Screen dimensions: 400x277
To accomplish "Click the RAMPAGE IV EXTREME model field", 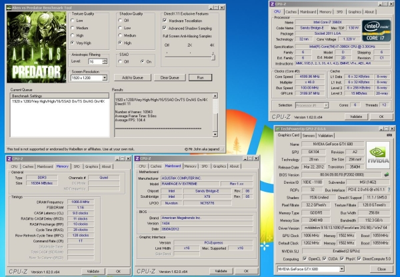I will (x=190, y=184).
